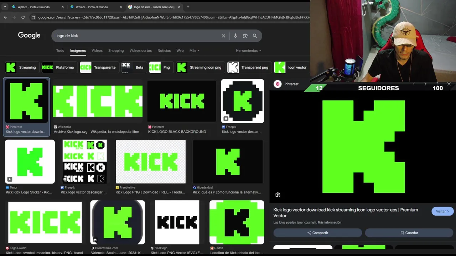Share the image with Compartir button
The height and width of the screenshot is (256, 456).
coord(318,233)
